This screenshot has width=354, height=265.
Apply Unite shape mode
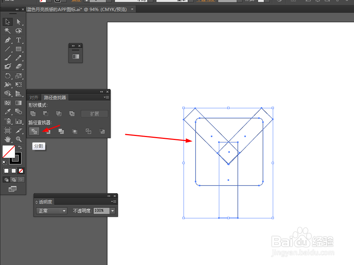[33, 113]
